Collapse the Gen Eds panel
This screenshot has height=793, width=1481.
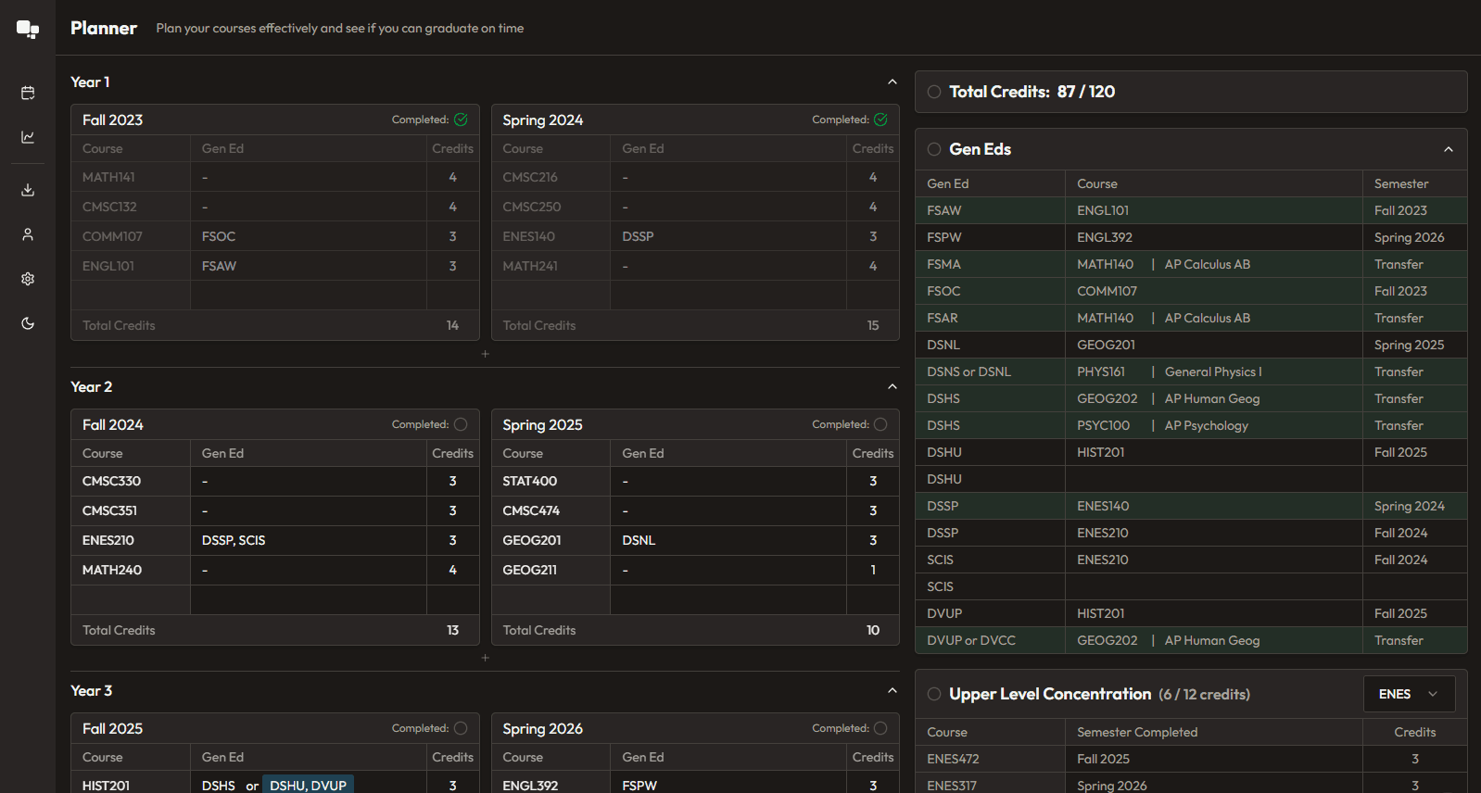tap(1448, 149)
